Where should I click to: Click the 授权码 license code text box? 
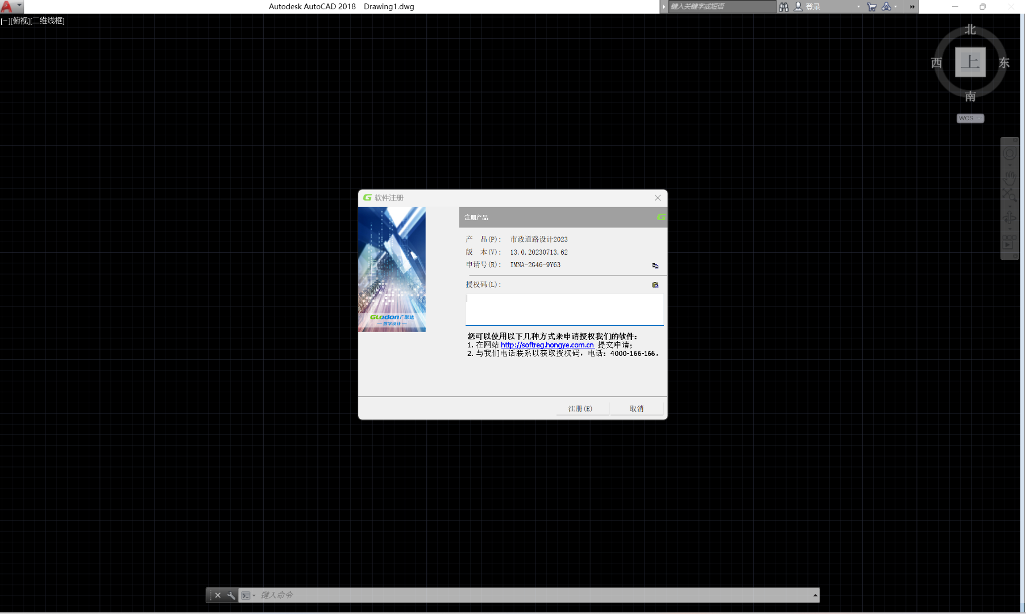coord(564,310)
